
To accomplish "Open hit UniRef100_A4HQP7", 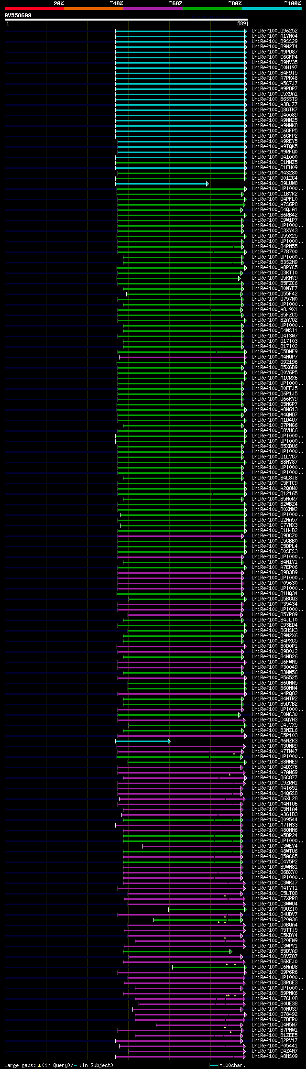I will [x=274, y=357].
